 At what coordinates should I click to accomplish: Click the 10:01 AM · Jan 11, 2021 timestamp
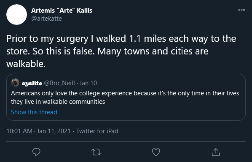(x=39, y=131)
